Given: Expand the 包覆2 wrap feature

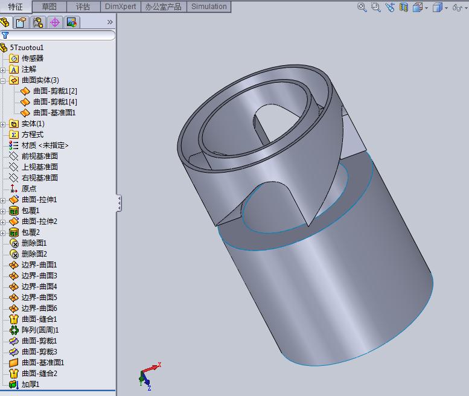Looking at the screenshot, I should click(x=3, y=233).
